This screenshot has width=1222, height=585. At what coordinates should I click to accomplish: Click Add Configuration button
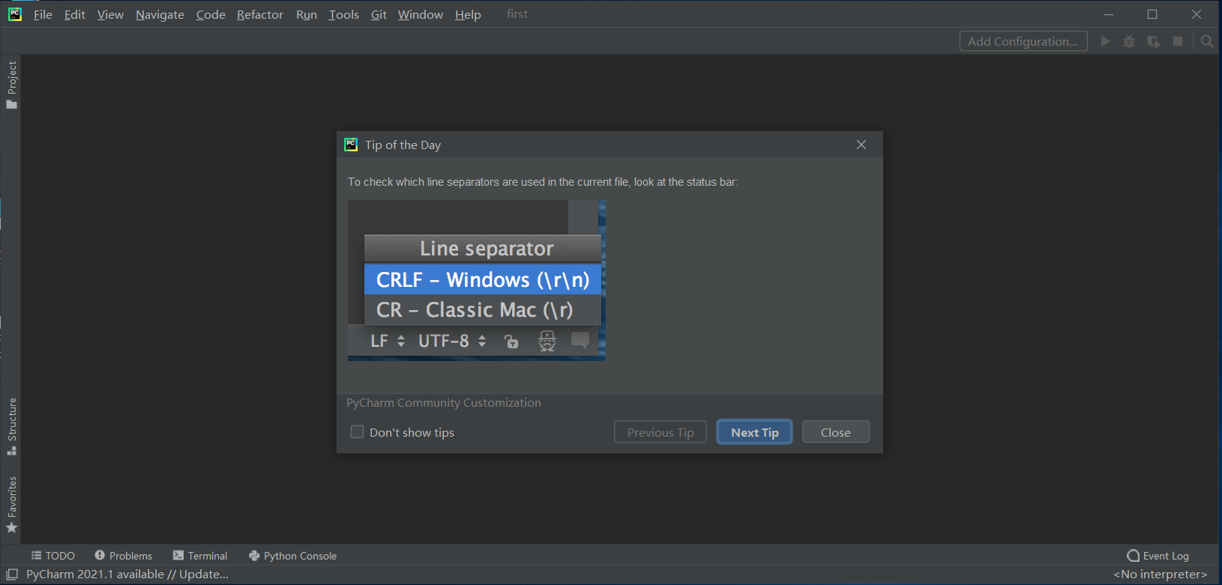coord(1023,41)
